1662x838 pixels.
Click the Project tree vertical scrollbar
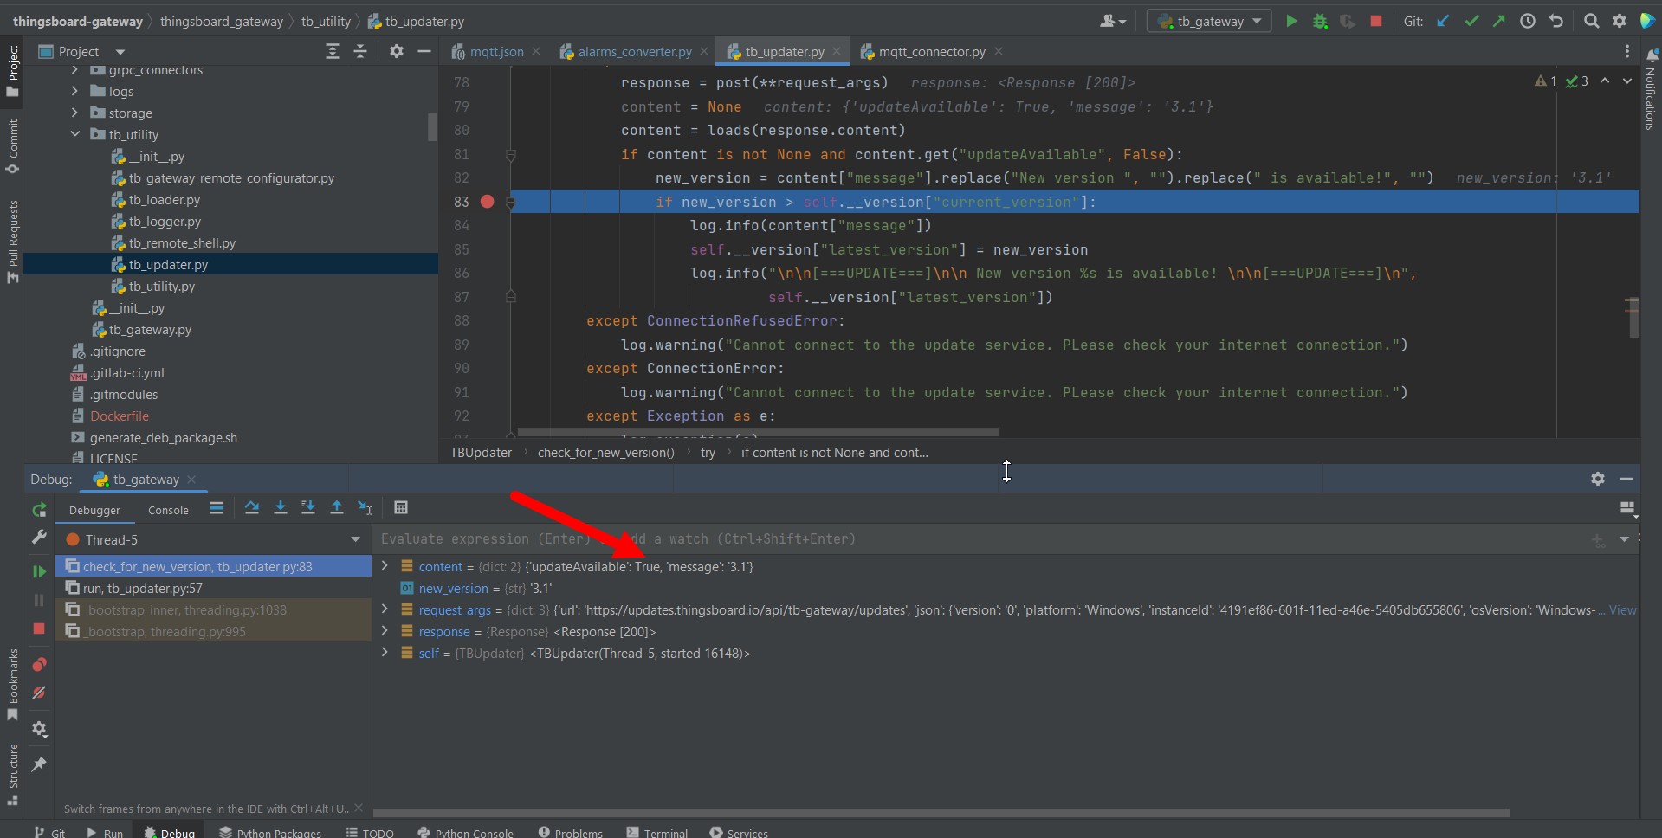point(432,126)
